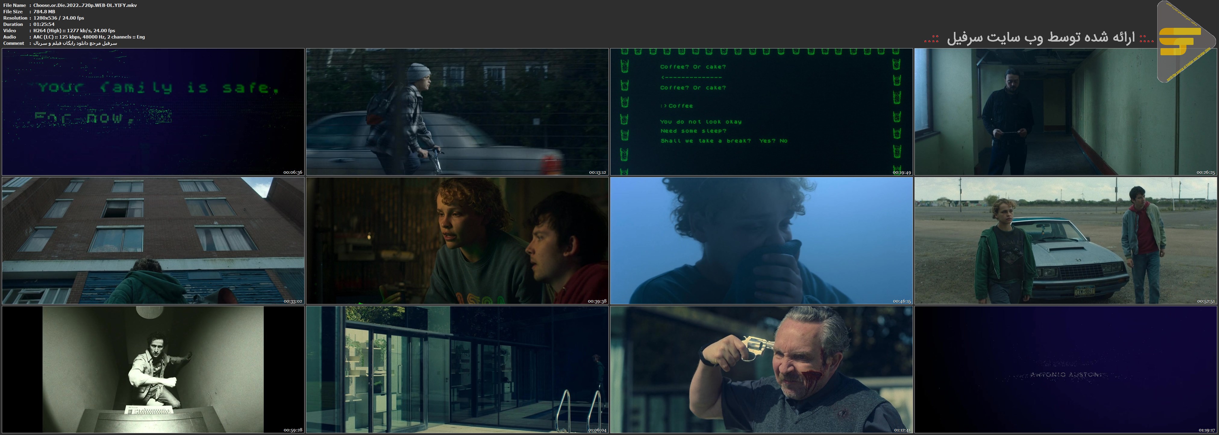This screenshot has height=435, width=1219.
Task: Select the boy on bicycle thumbnail
Action: (457, 112)
